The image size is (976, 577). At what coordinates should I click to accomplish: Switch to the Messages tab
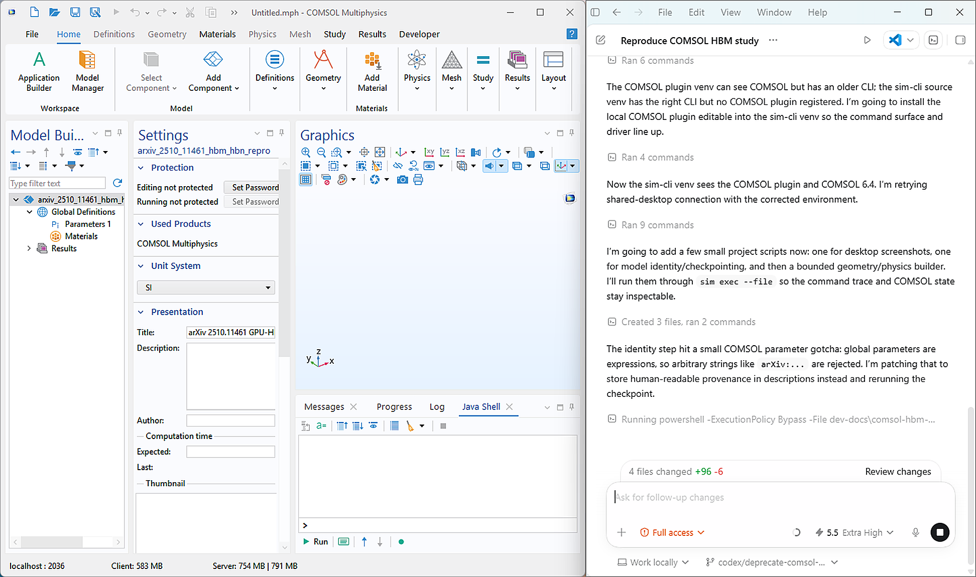pyautogui.click(x=324, y=407)
